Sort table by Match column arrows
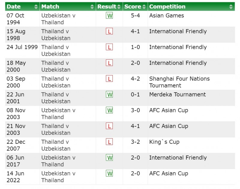 pos(92,7)
